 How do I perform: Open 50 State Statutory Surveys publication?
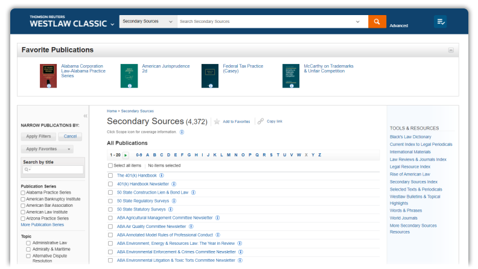tap(141, 209)
